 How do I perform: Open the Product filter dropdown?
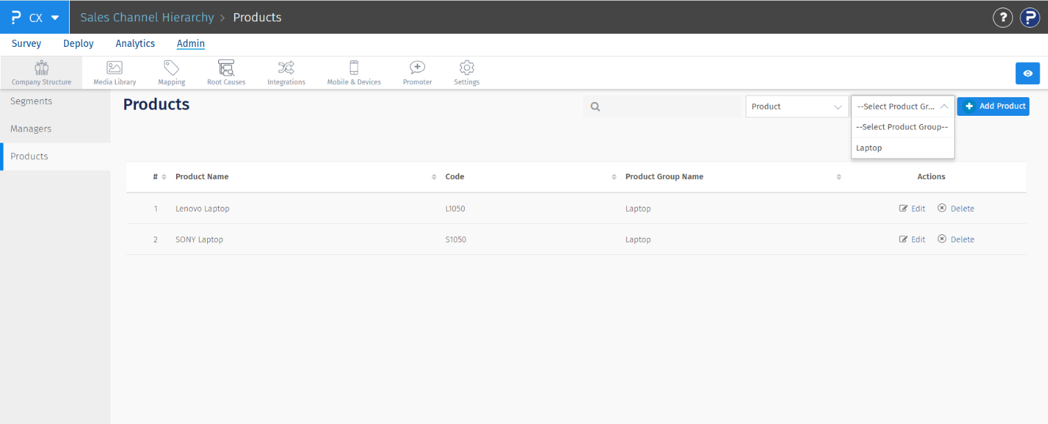(x=797, y=107)
